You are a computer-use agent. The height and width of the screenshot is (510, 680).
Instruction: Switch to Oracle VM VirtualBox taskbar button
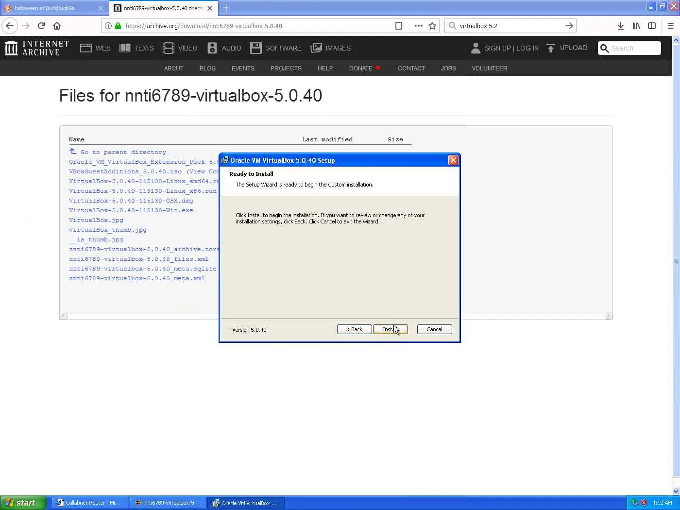click(246, 503)
